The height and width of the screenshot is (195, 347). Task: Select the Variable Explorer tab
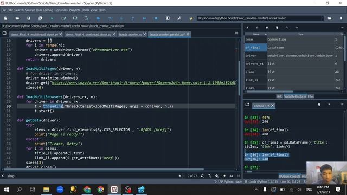295,96
